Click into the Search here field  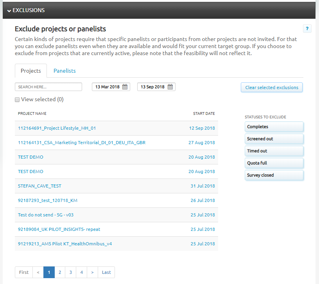tap(48, 87)
